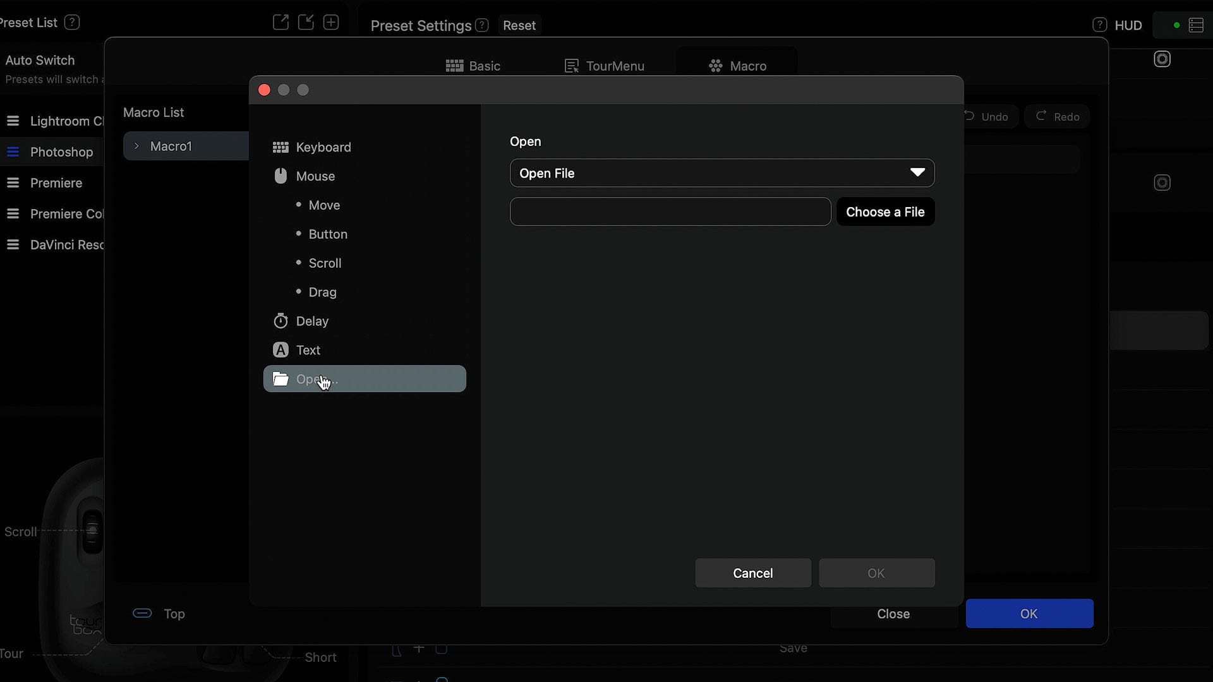Add a new preset with the plus icon

pos(331,21)
